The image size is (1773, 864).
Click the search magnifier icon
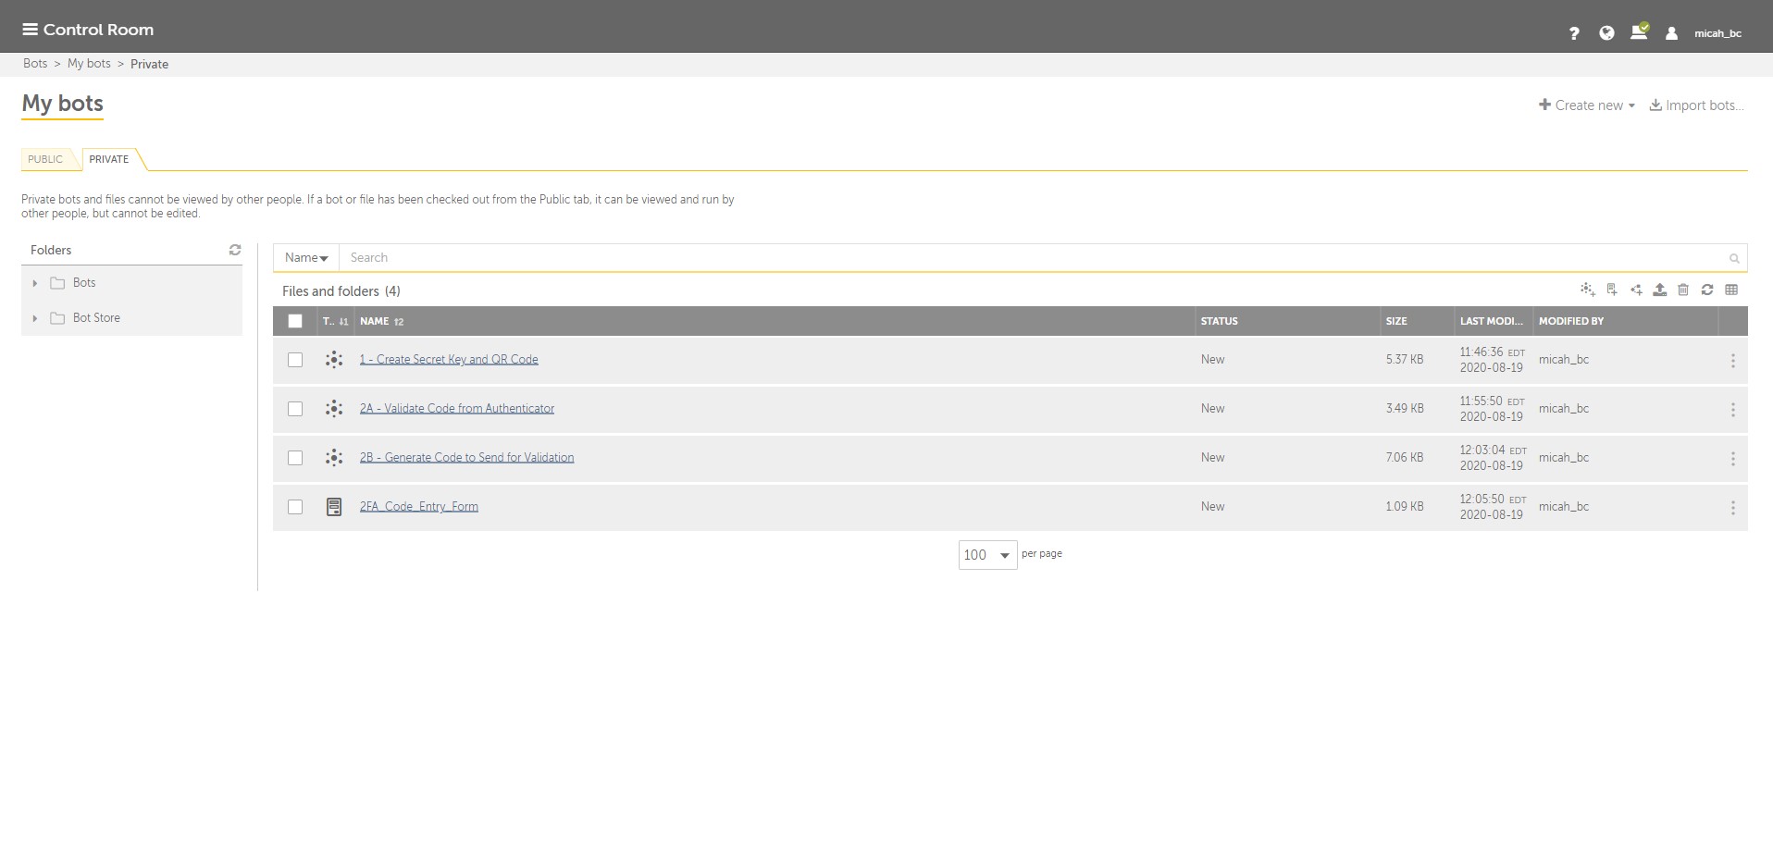[1734, 258]
